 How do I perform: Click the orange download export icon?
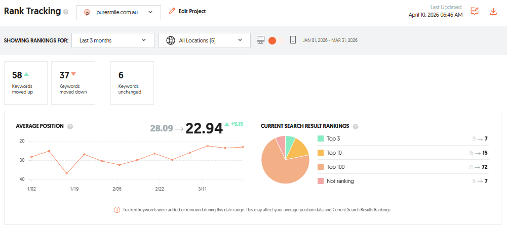click(493, 11)
